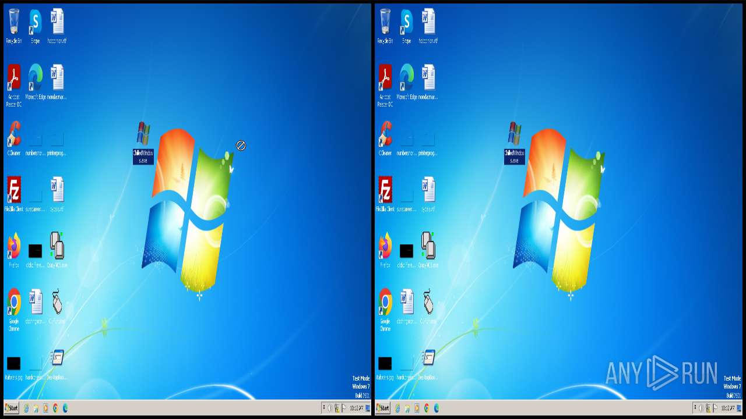Click the clock on the right screen taskbar
Viewport: 746px width, 419px height.
point(727,408)
